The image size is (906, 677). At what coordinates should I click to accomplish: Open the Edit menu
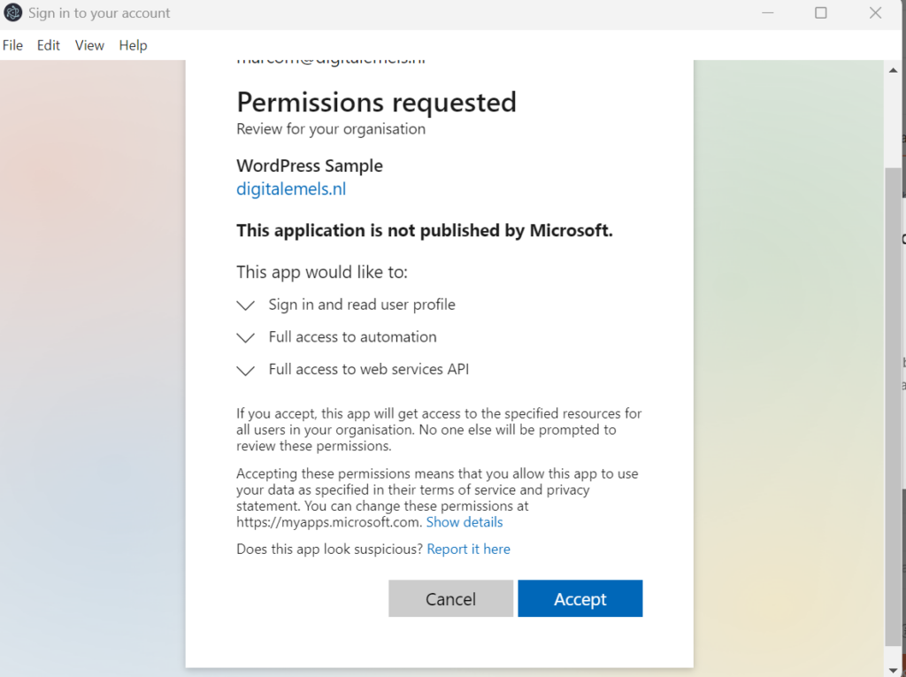click(x=49, y=45)
